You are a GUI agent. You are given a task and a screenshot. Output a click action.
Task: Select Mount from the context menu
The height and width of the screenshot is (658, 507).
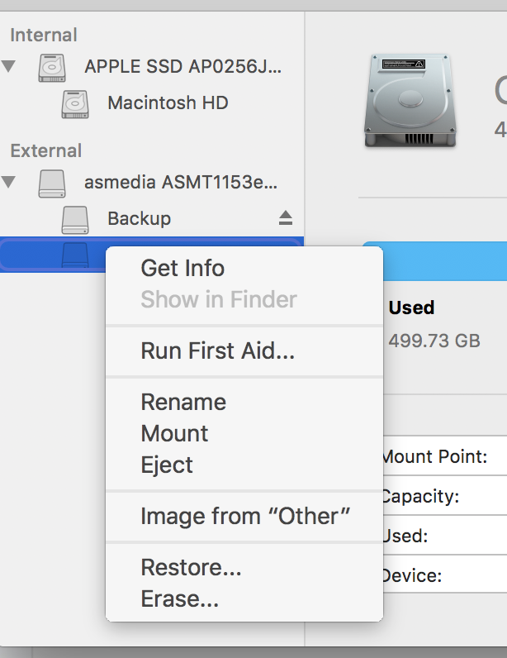[x=174, y=433]
